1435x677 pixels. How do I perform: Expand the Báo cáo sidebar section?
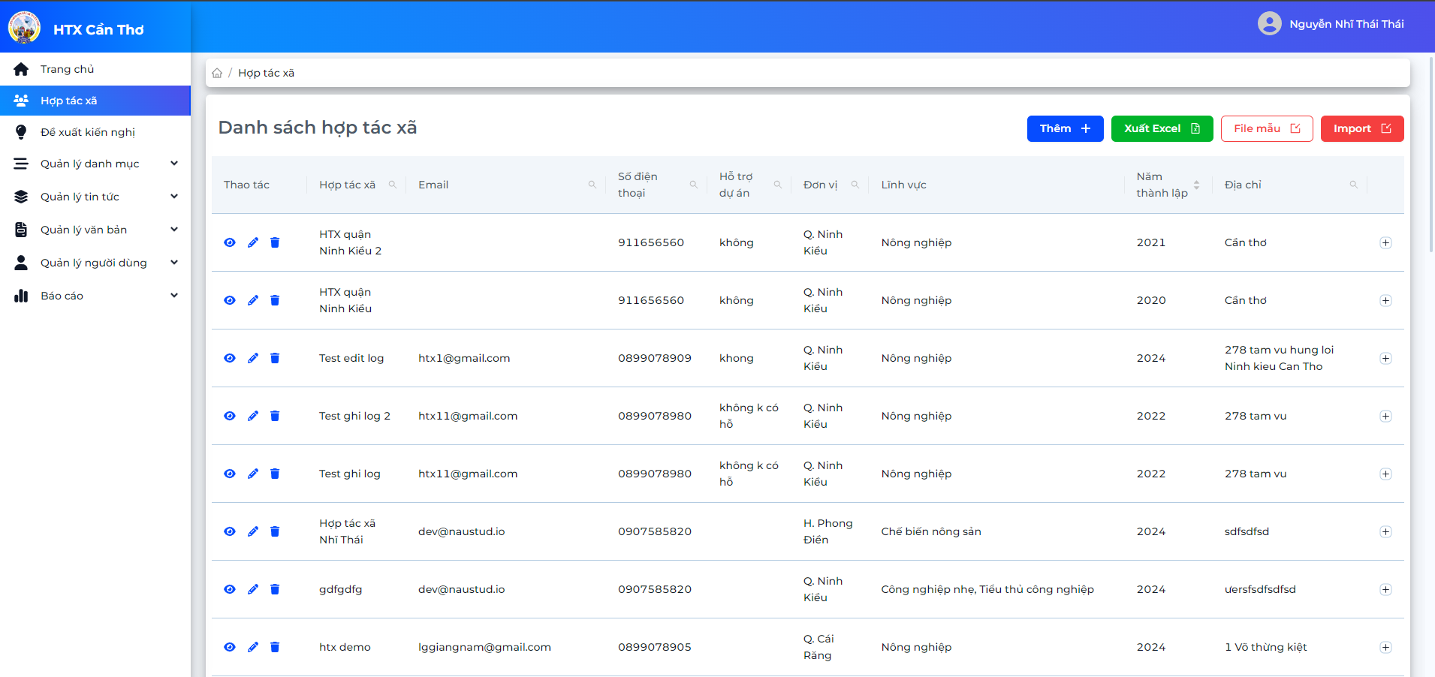click(x=95, y=296)
